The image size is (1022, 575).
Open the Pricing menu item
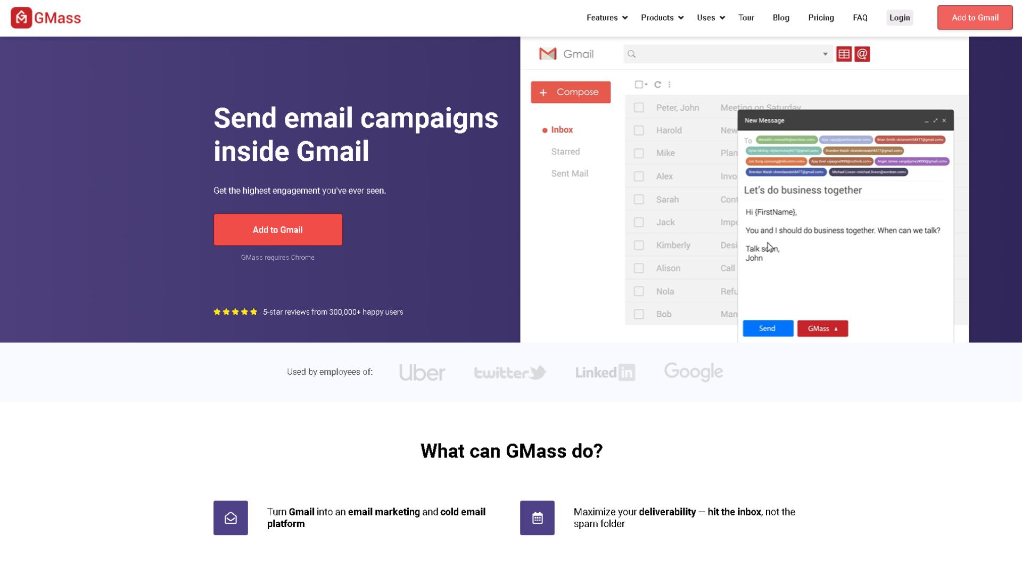(821, 18)
